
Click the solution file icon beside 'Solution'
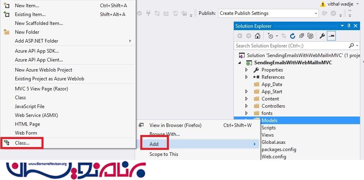pos(242,55)
